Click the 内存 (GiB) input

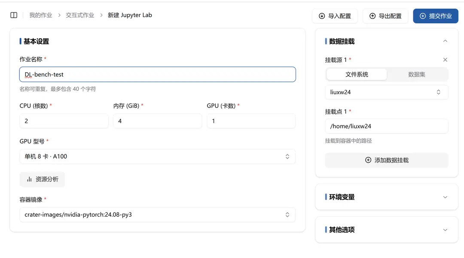pyautogui.click(x=157, y=121)
